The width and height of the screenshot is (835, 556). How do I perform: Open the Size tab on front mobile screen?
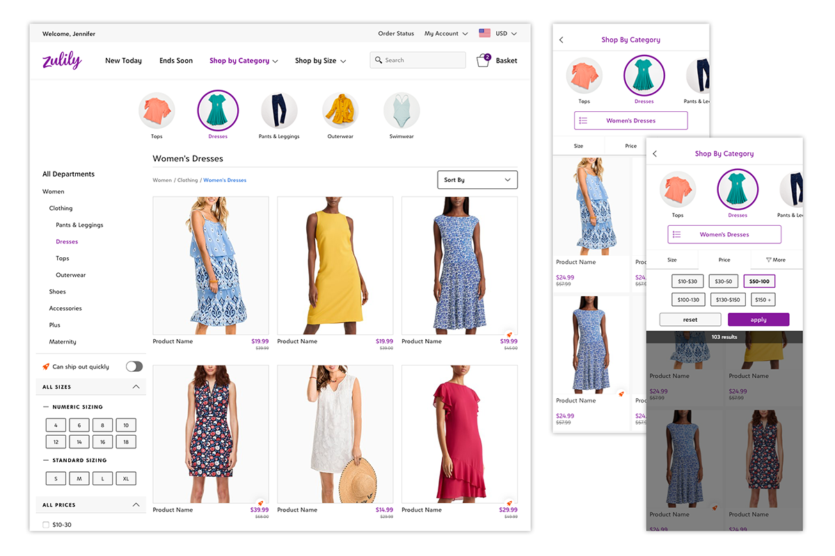672,260
